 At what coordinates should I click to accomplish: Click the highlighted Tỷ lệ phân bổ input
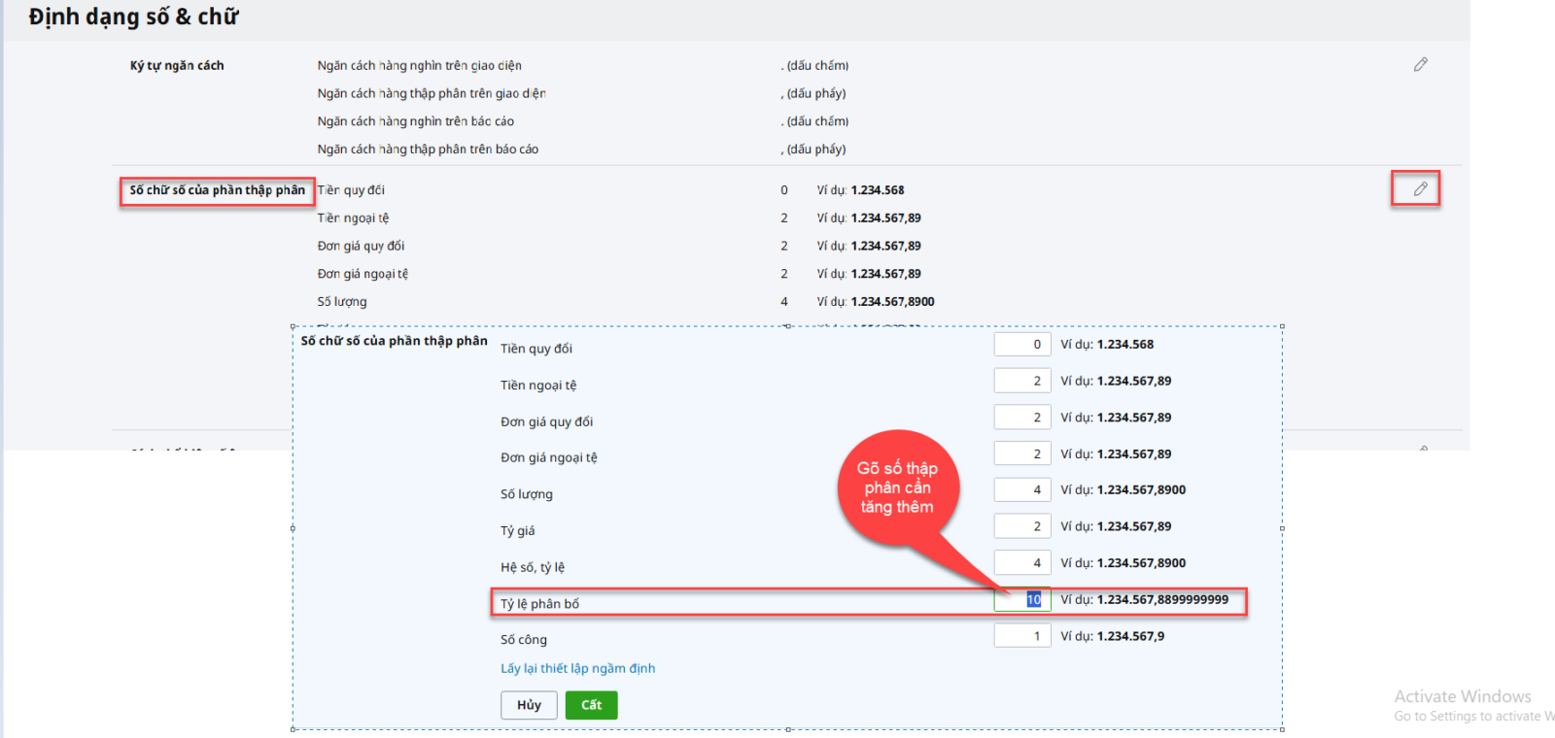1021,600
